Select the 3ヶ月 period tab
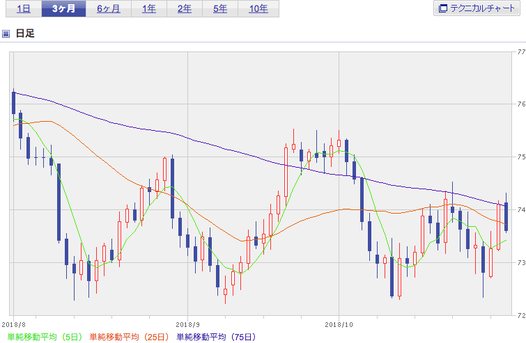 pyautogui.click(x=63, y=9)
